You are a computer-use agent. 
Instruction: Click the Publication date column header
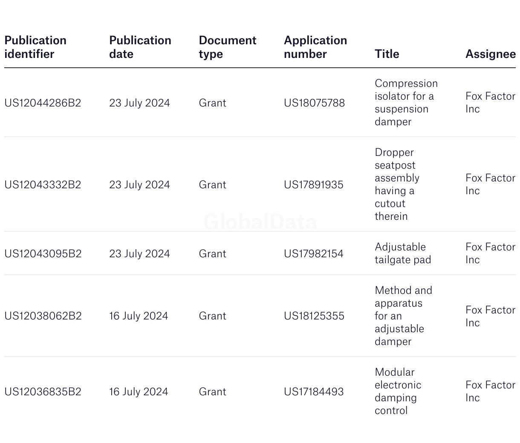[140, 47]
